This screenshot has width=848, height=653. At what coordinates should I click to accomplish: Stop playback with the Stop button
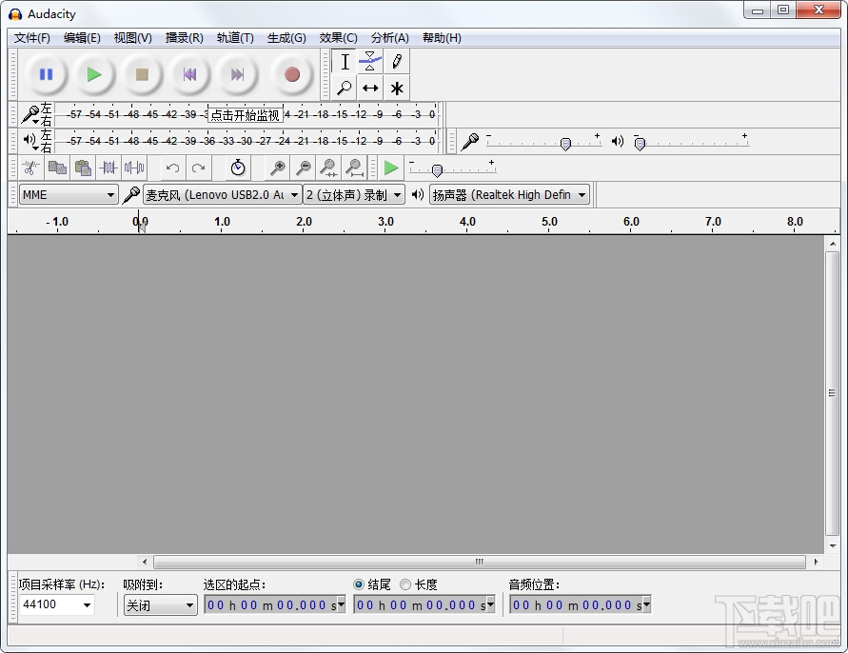pyautogui.click(x=142, y=74)
